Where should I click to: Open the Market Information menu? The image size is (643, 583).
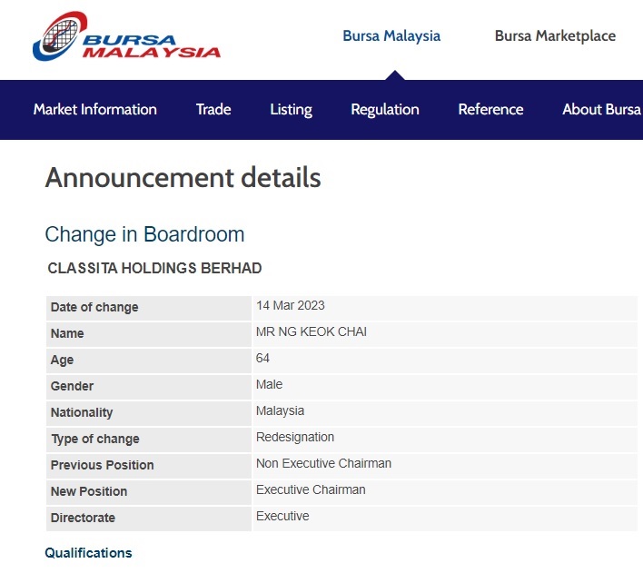[95, 110]
